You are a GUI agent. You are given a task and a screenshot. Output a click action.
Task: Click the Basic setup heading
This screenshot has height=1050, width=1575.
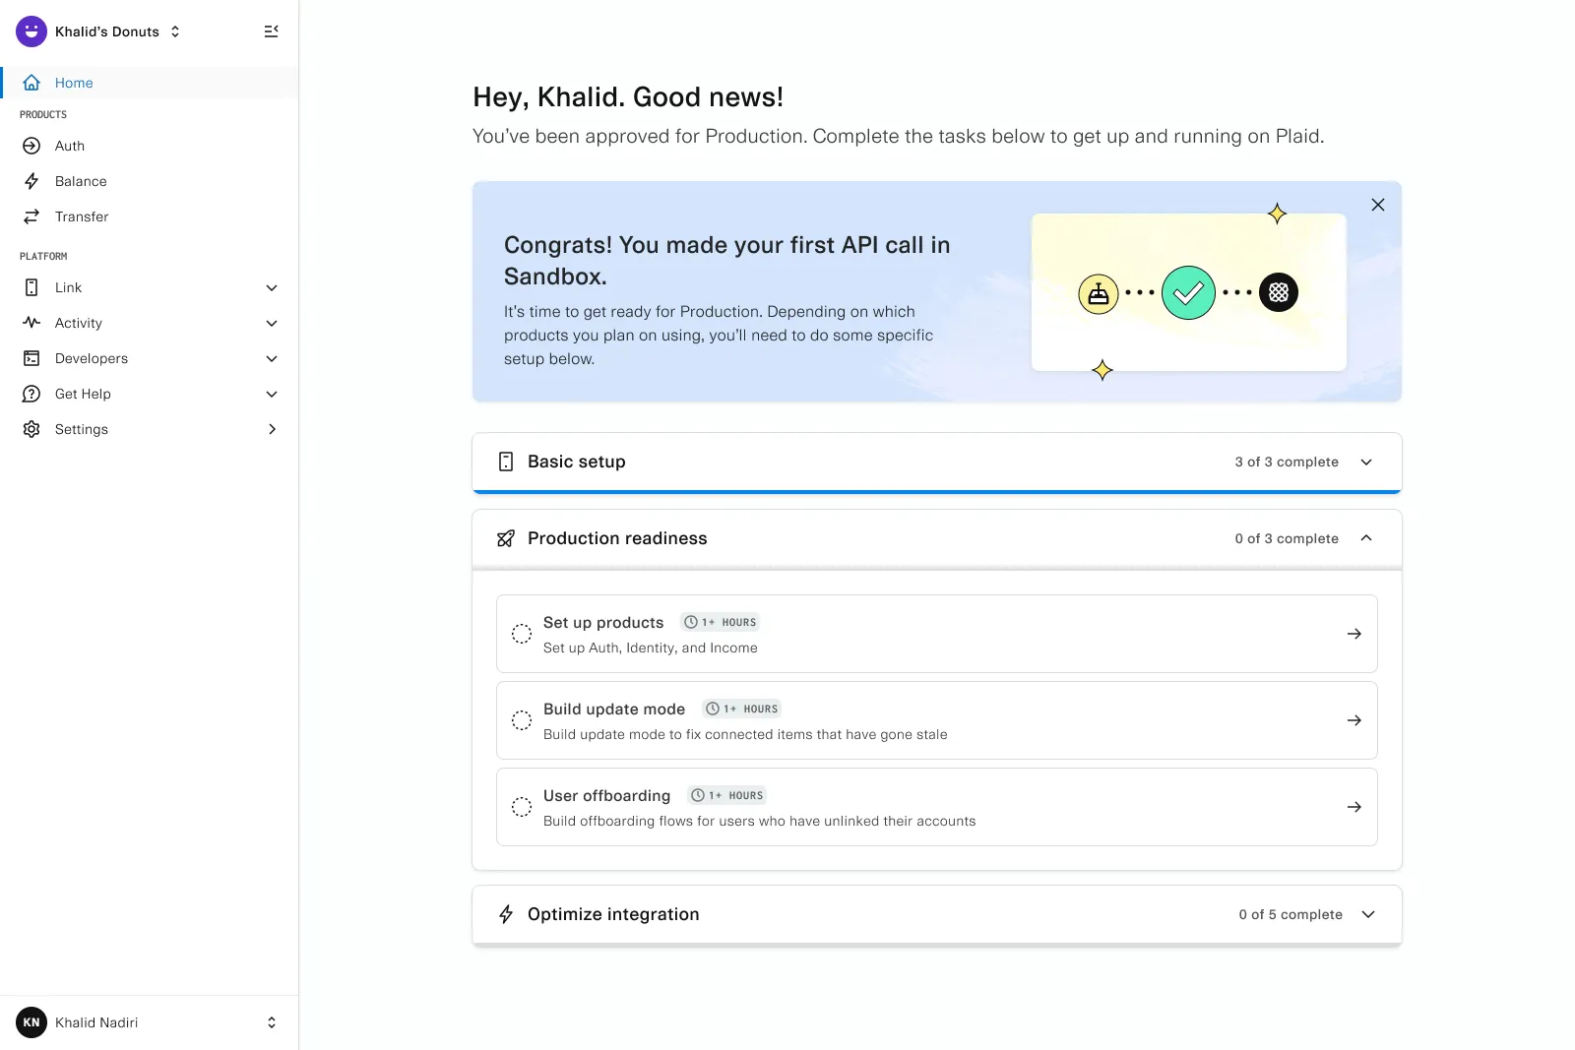point(577,462)
